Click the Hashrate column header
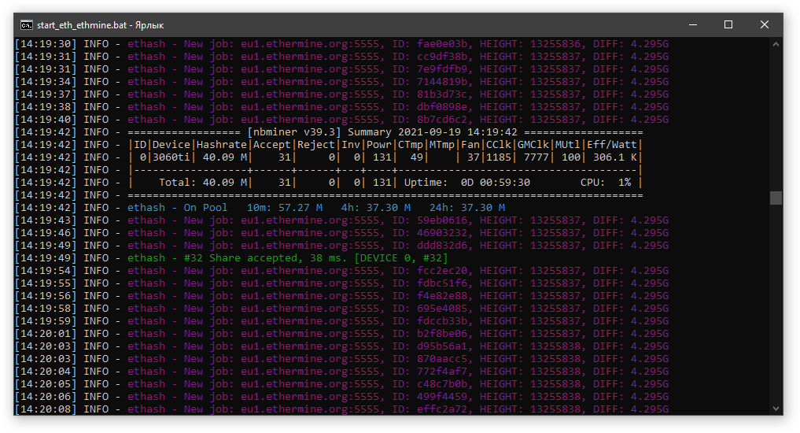 221,145
